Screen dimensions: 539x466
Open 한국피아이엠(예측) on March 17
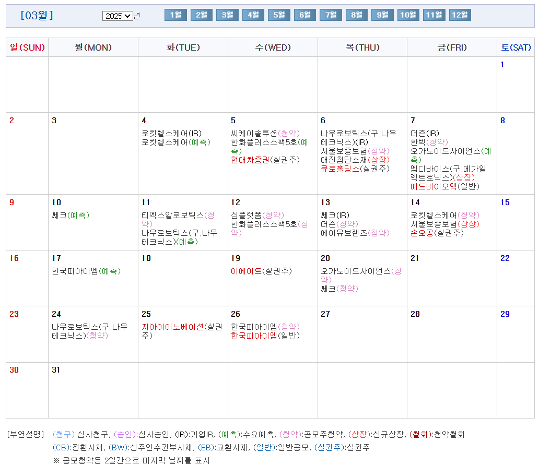(86, 271)
